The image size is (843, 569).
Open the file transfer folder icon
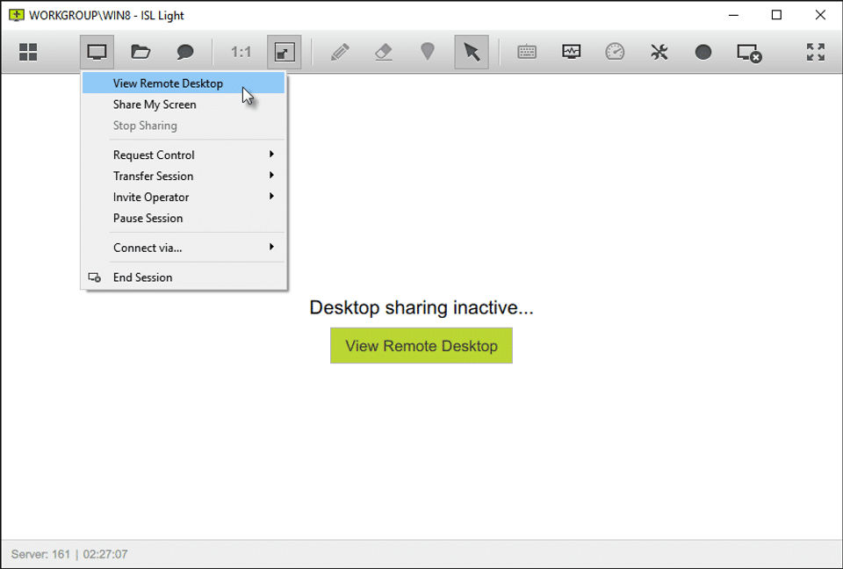(140, 52)
